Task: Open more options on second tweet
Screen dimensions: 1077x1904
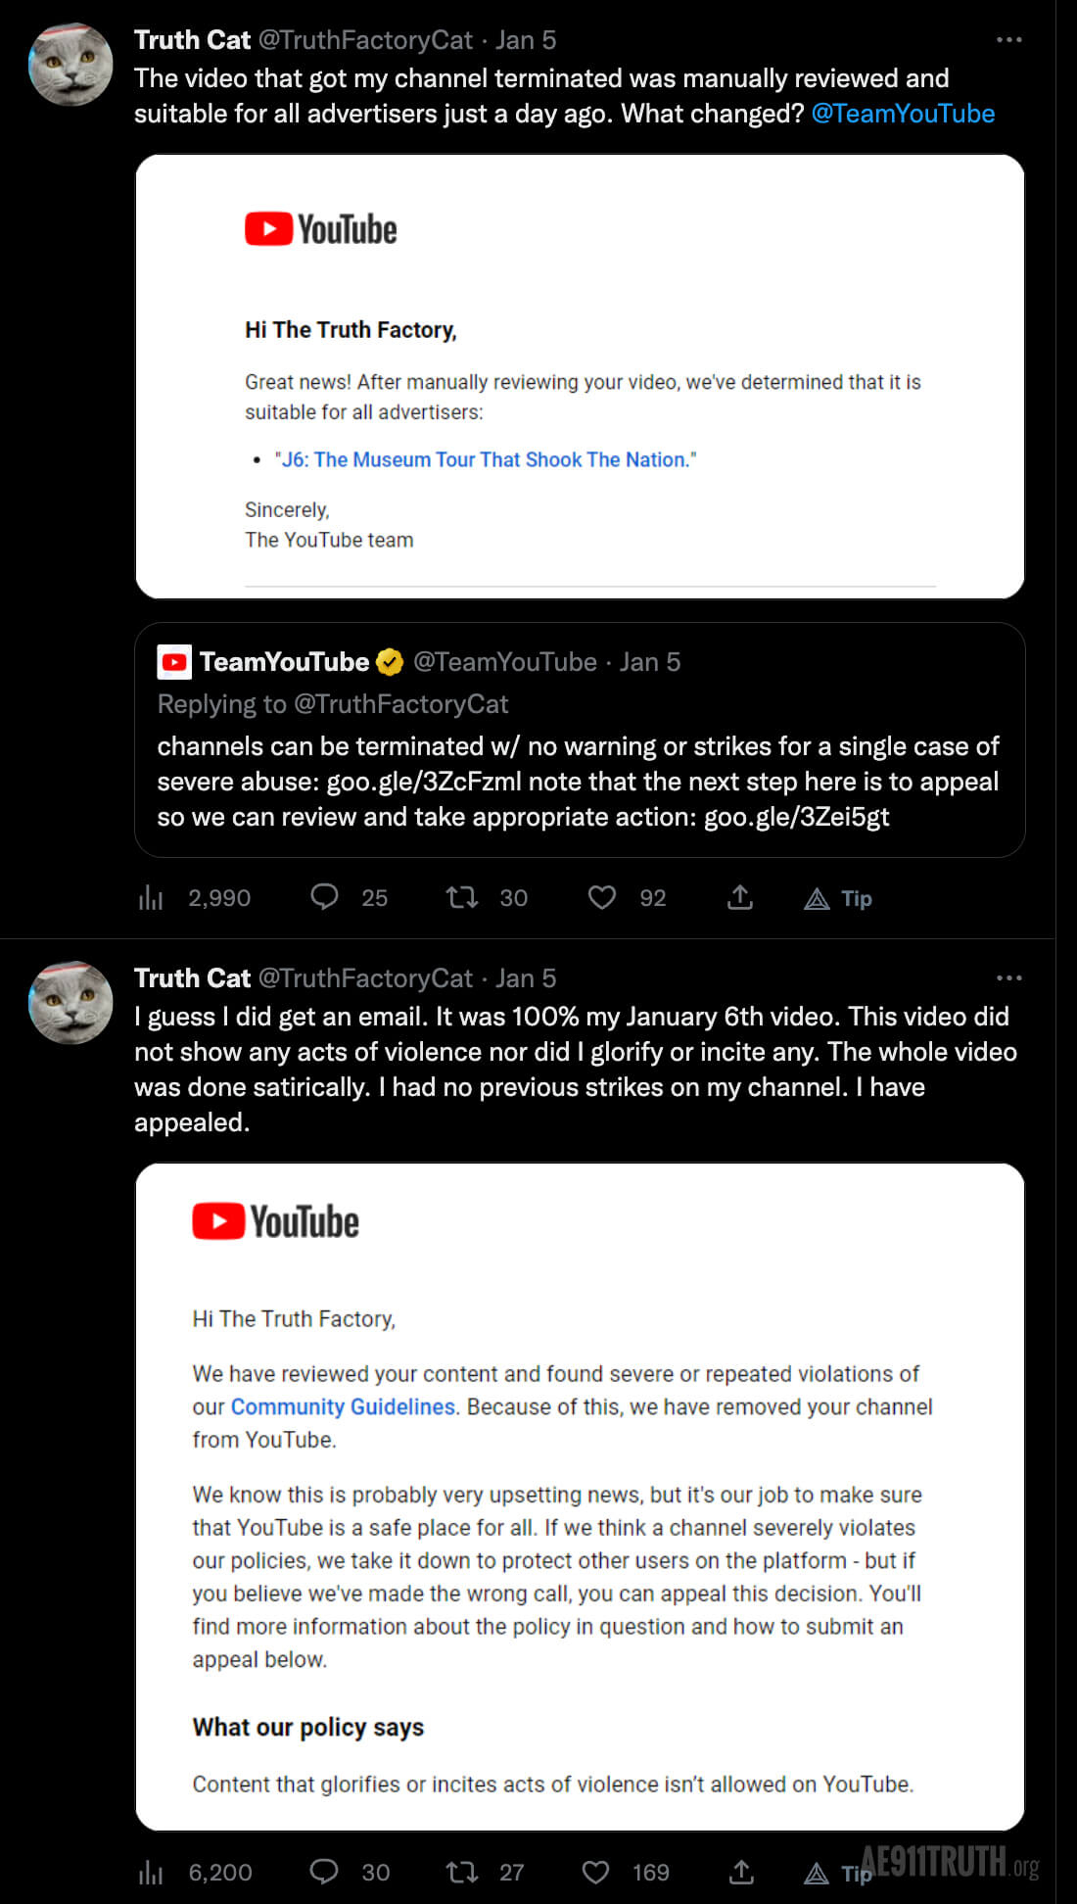Action: tap(1008, 978)
